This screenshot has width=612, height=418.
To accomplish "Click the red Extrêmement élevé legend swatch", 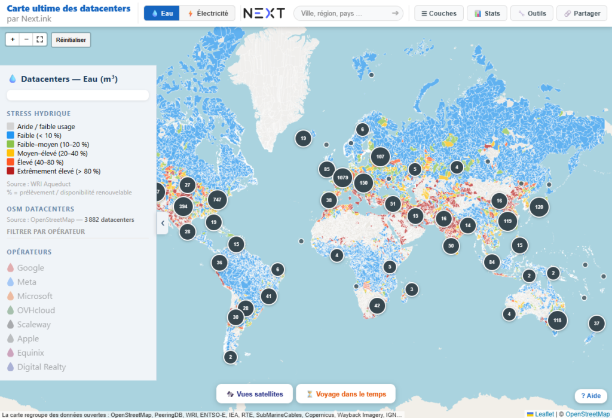I will [x=11, y=171].
